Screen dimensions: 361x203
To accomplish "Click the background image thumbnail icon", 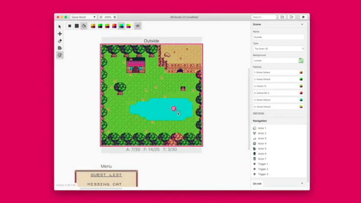I will click(x=301, y=61).
